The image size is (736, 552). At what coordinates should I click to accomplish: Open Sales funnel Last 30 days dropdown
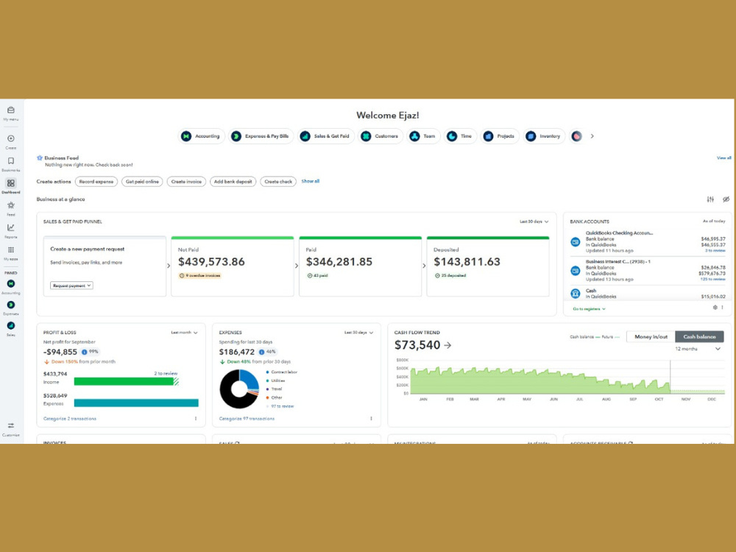point(534,222)
